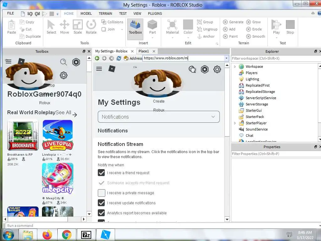Uncheck I receive a friend request
The width and height of the screenshot is (321, 241).
click(101, 173)
